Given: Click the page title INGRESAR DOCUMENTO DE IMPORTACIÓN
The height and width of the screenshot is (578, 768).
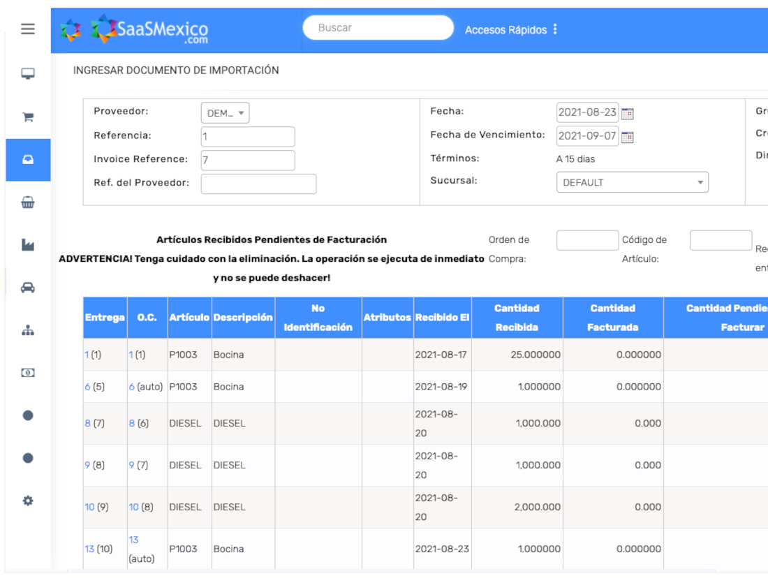Looking at the screenshot, I should 176,70.
